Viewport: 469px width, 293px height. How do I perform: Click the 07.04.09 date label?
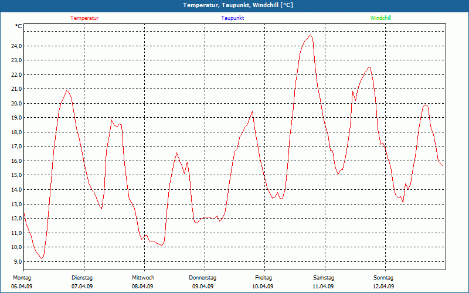(x=82, y=287)
